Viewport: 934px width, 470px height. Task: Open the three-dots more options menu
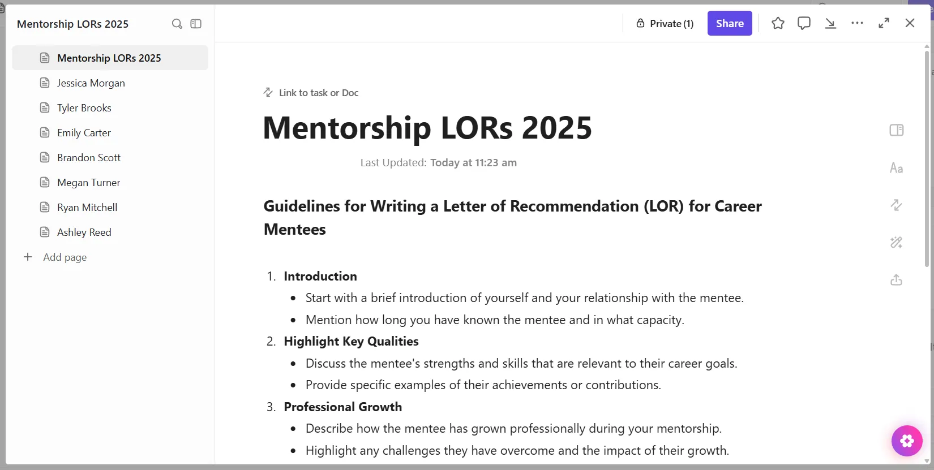(857, 23)
